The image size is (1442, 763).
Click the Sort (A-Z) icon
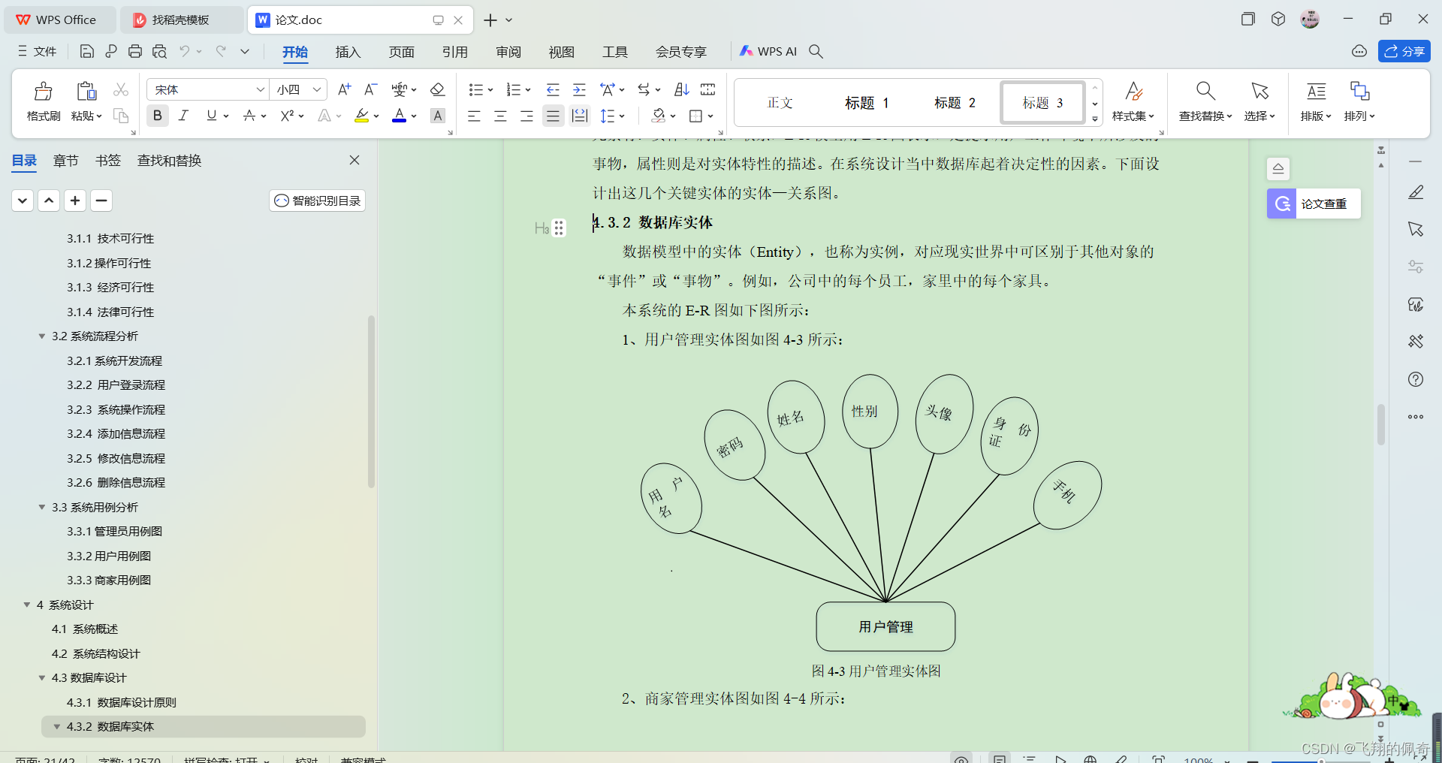pos(681,89)
